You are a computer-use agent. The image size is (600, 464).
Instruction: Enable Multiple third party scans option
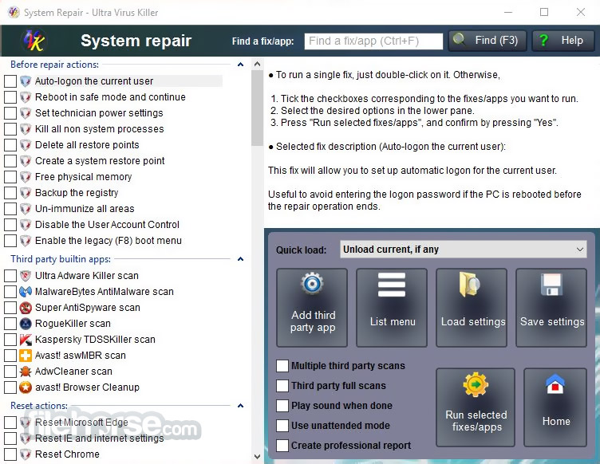tap(282, 366)
